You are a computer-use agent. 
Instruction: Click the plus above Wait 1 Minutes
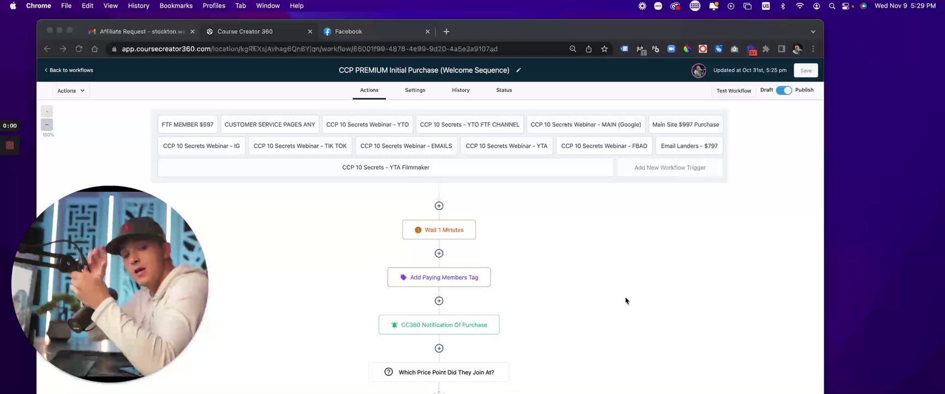click(x=439, y=206)
